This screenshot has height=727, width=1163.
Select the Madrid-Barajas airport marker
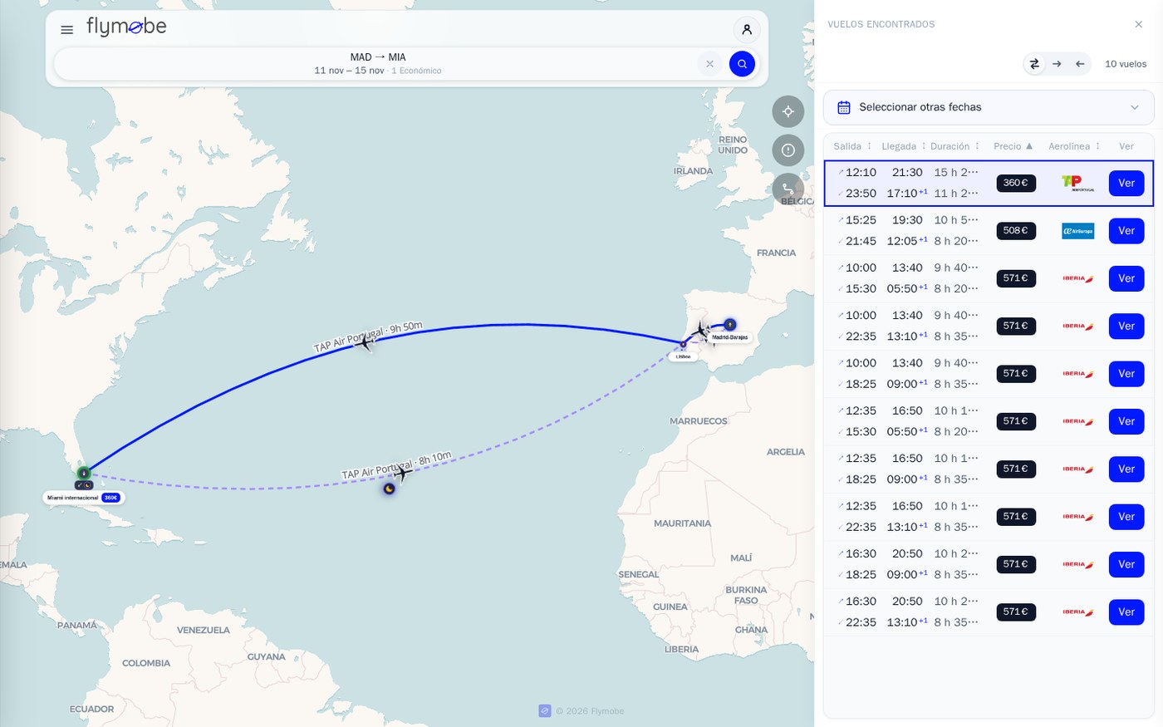pyautogui.click(x=729, y=325)
